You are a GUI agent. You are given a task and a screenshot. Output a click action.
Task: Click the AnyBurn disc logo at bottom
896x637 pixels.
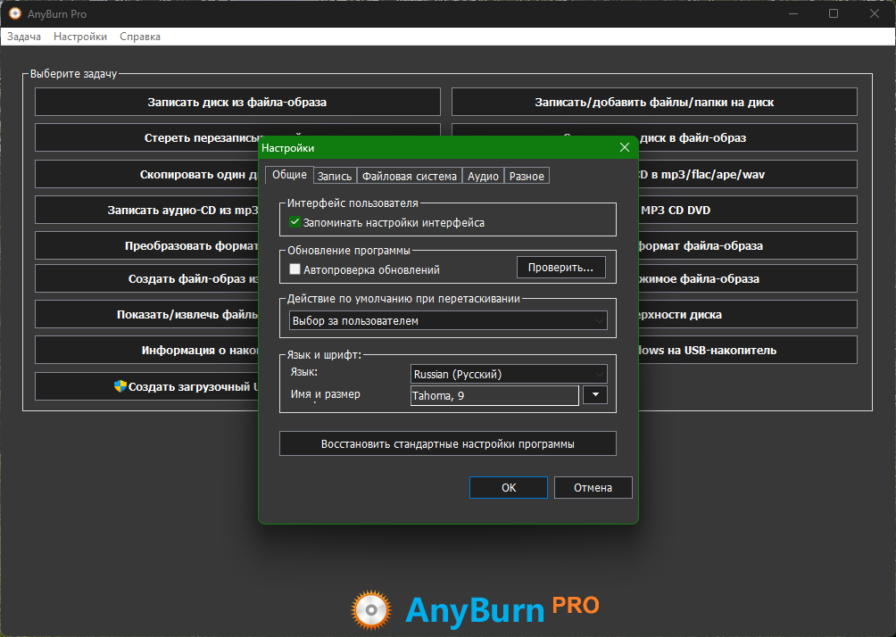(371, 610)
